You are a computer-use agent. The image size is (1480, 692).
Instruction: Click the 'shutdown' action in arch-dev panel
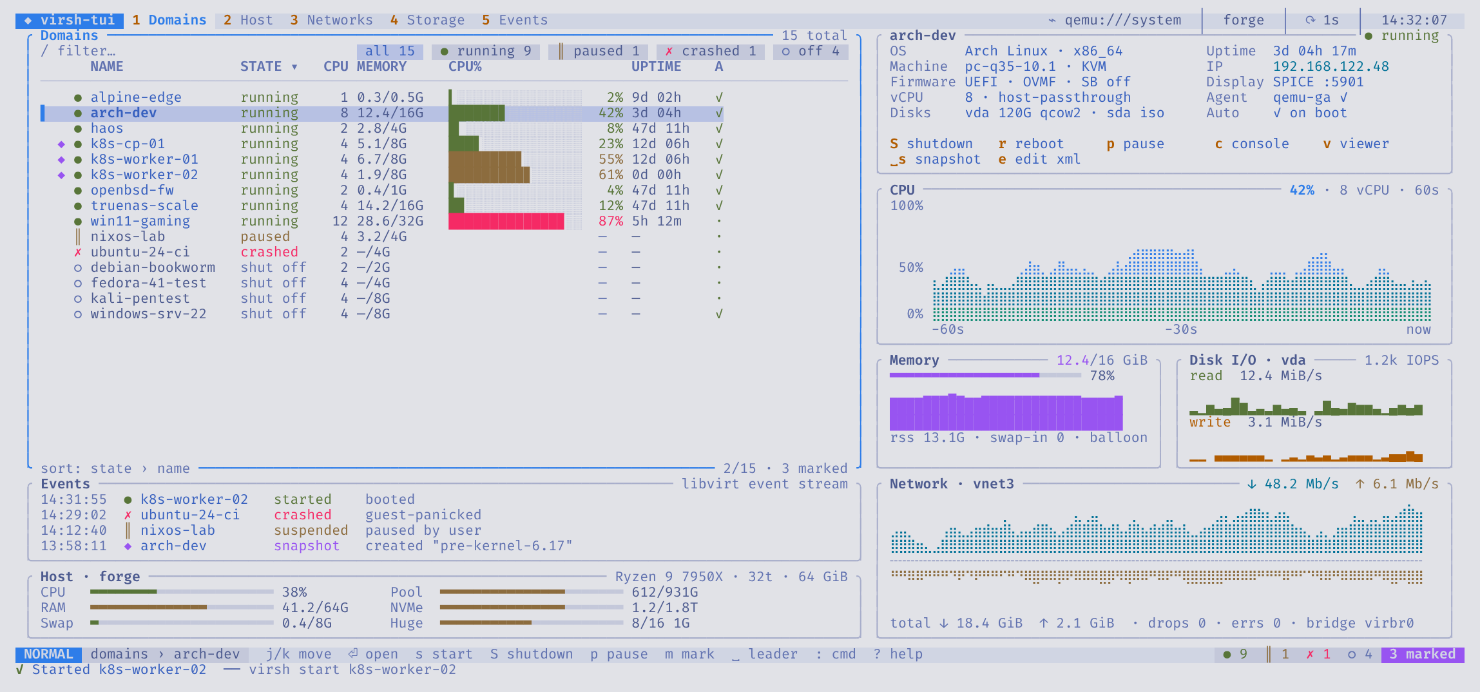pos(931,144)
